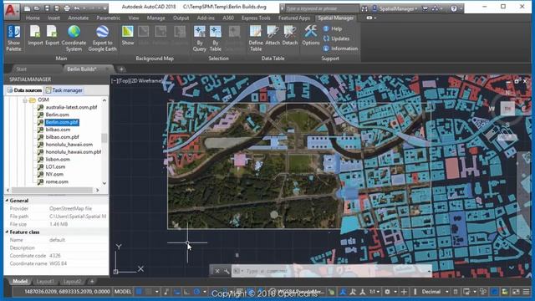The width and height of the screenshot is (535, 301).
Task: Expand quick access toolbar customize arrow
Action: tap(105, 8)
